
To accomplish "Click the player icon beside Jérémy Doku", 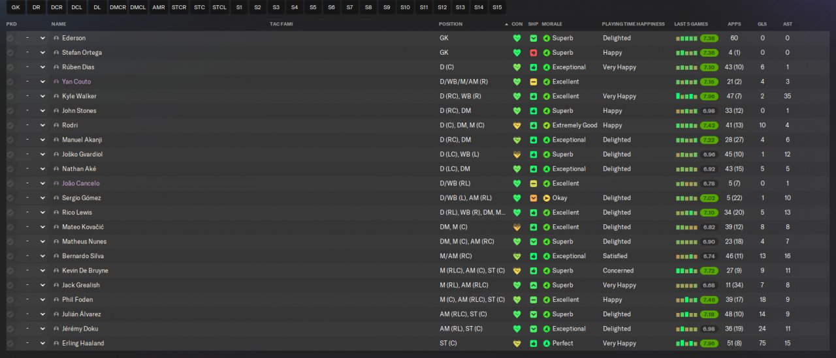I will (x=56, y=329).
